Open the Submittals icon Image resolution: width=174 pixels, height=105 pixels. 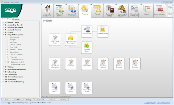point(71,64)
